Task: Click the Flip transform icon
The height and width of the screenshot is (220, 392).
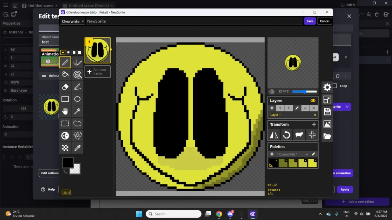Action: click(274, 135)
